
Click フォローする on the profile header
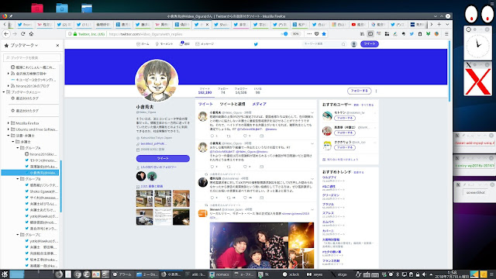[x=360, y=91]
